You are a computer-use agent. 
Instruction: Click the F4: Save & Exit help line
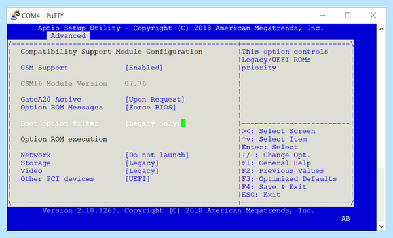click(x=274, y=187)
